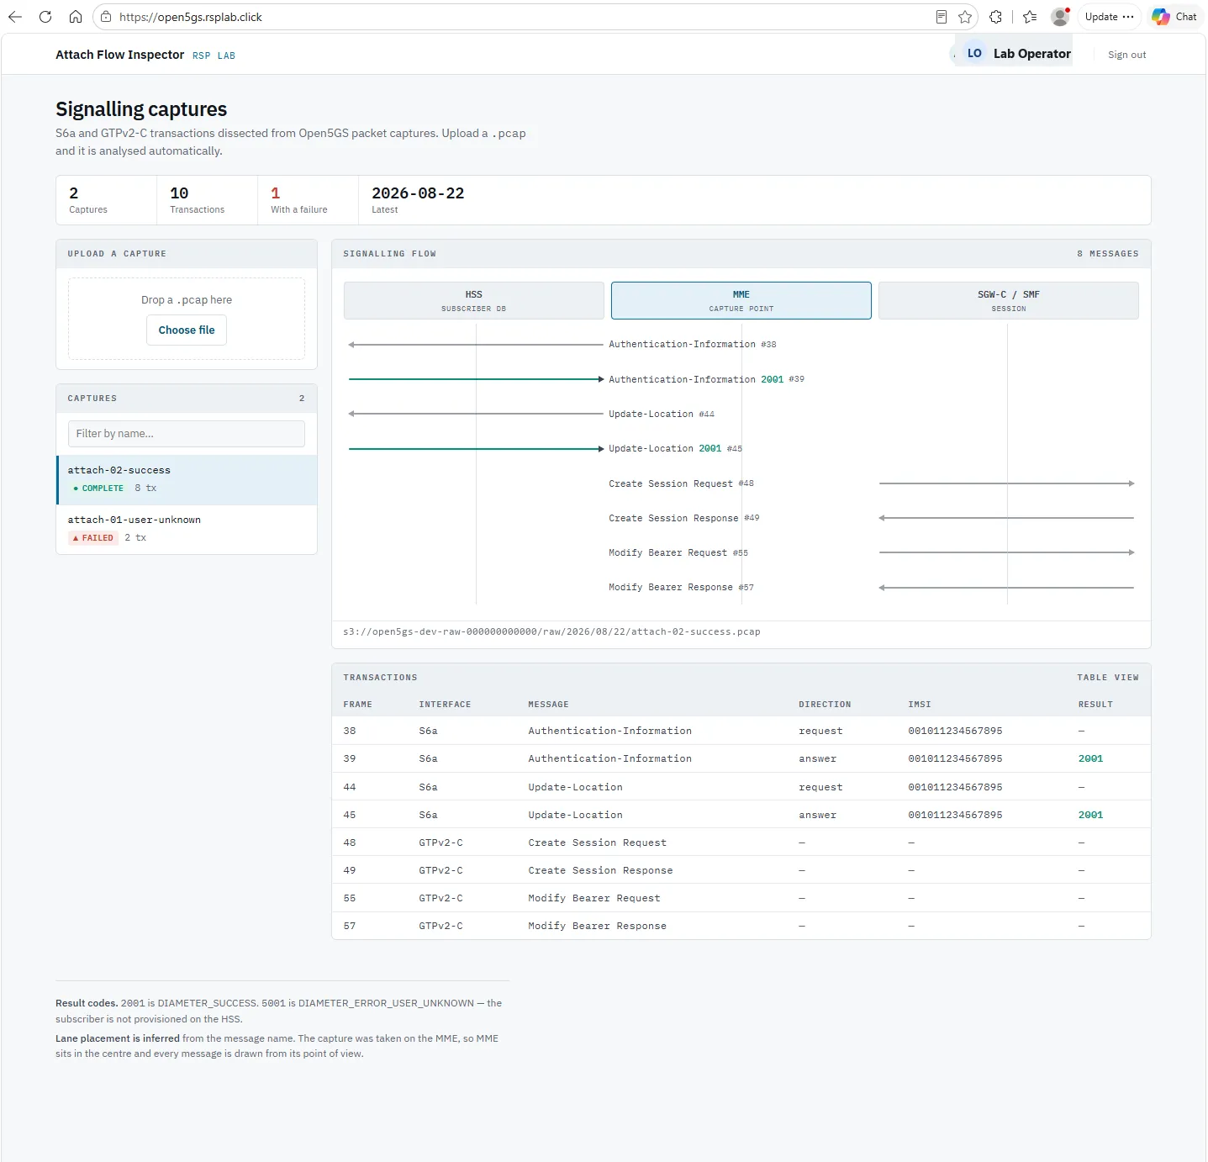Click Update-Location #44 flow message
The image size is (1208, 1162).
pos(662,414)
